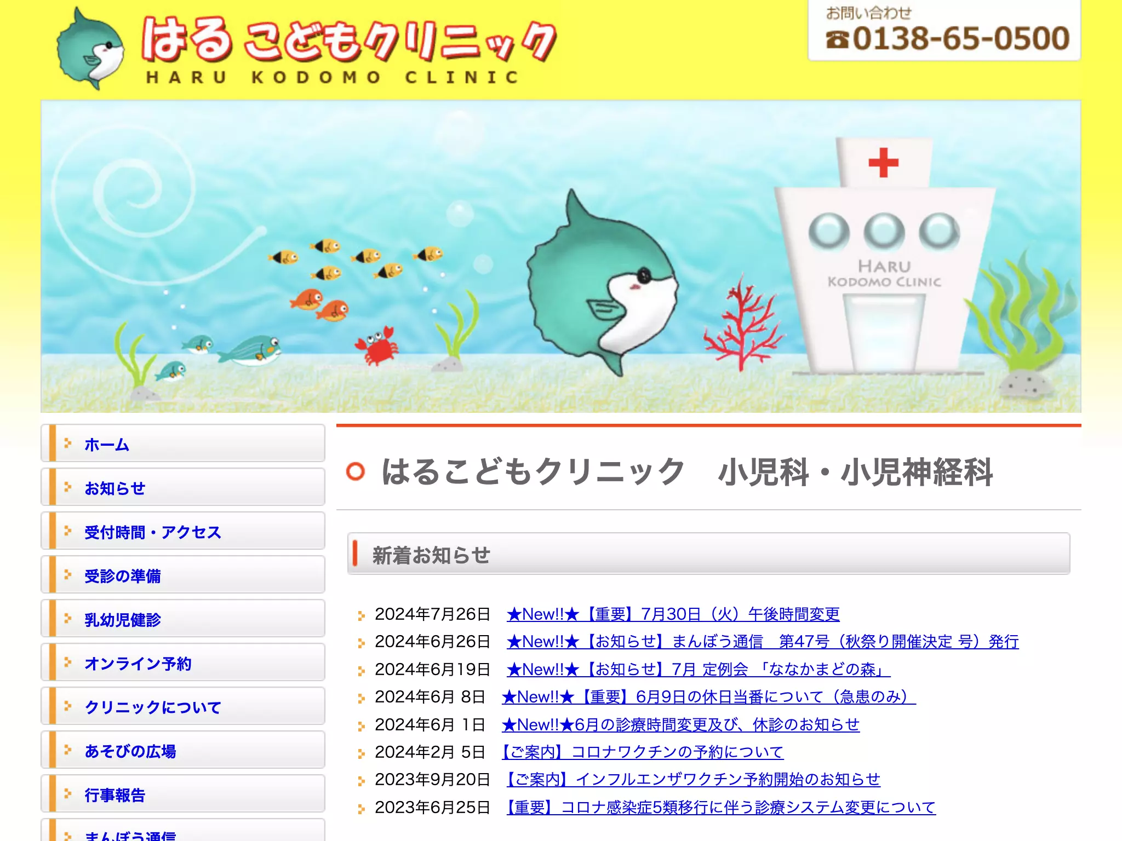Open the お知らせ menu item

click(183, 488)
